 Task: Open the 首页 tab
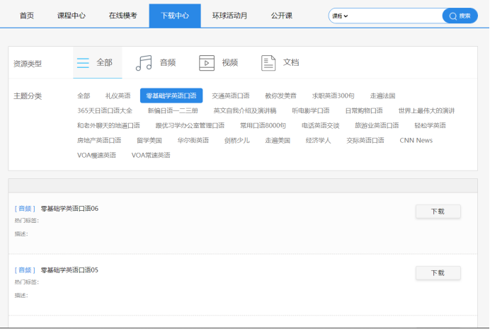[27, 16]
